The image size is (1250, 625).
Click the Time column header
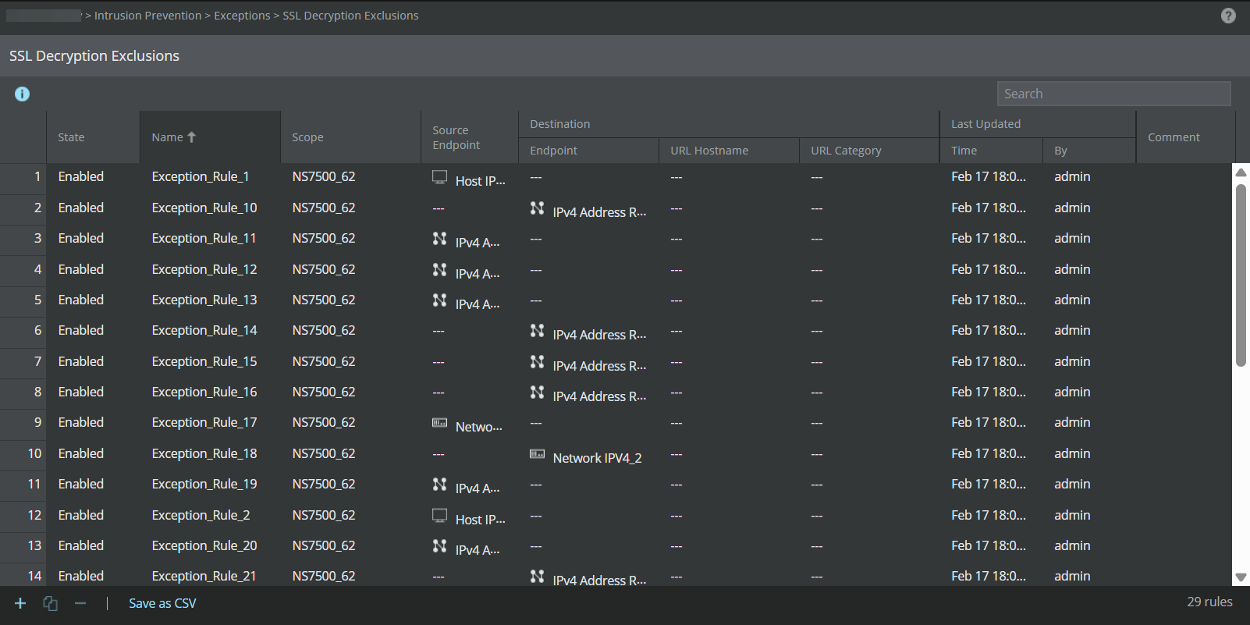pyautogui.click(x=991, y=151)
